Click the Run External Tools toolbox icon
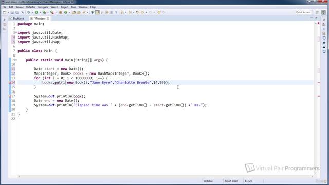This screenshot has height=185, width=329. pyautogui.click(x=52, y=12)
